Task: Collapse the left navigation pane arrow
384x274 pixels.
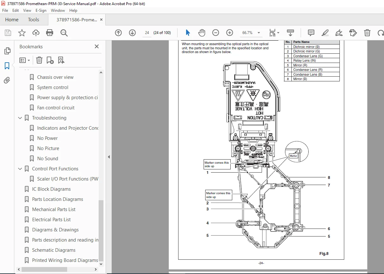Action: click(x=108, y=157)
